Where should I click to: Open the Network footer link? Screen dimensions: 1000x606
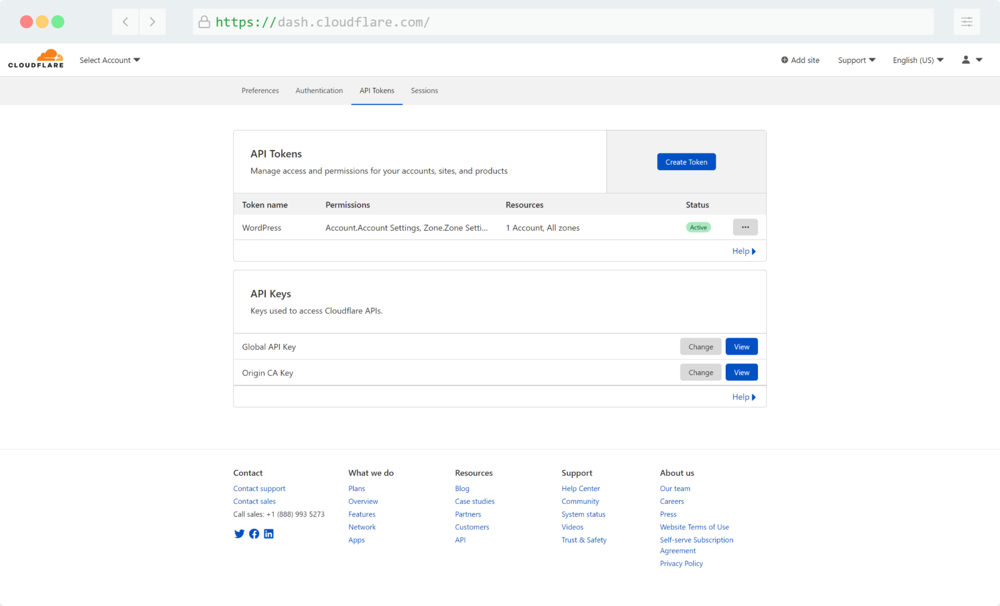[362, 527]
